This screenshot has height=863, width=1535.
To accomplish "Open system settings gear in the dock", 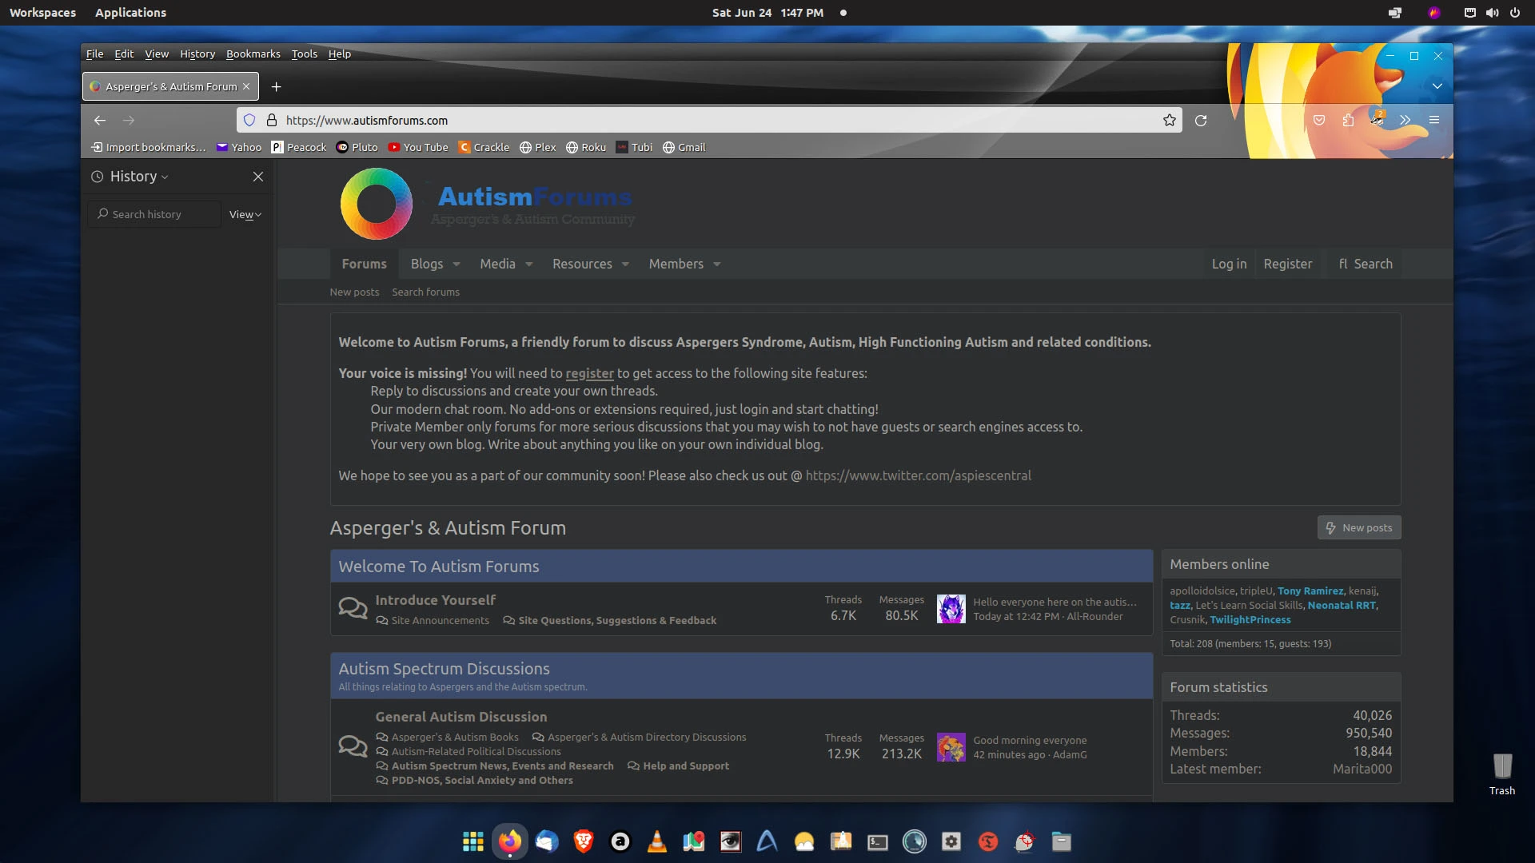I will 951,841.
